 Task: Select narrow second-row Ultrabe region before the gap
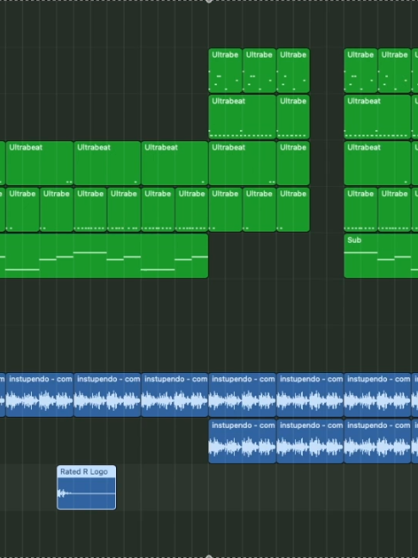(293, 117)
